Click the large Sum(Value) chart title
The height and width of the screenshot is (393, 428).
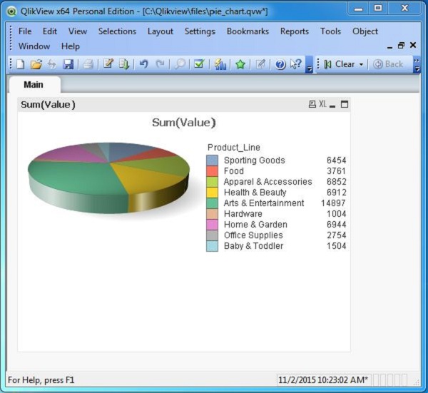[x=184, y=123]
